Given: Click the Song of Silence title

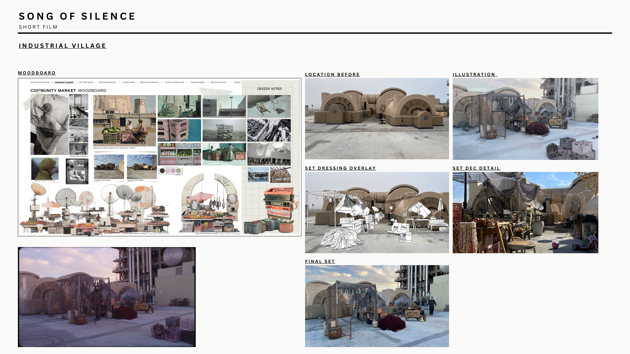Looking at the screenshot, I should 77,17.
